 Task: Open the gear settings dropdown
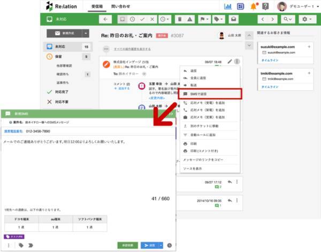pos(307,19)
